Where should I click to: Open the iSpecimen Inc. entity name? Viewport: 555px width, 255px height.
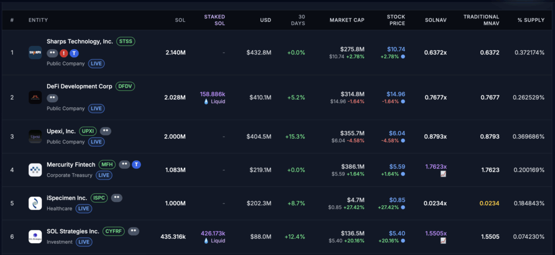click(x=67, y=198)
